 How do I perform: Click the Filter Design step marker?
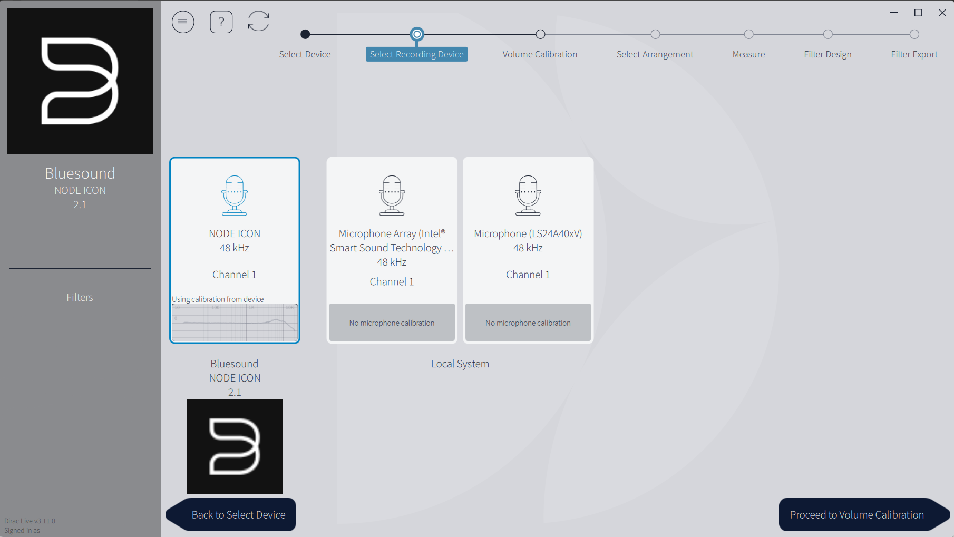pyautogui.click(x=828, y=35)
